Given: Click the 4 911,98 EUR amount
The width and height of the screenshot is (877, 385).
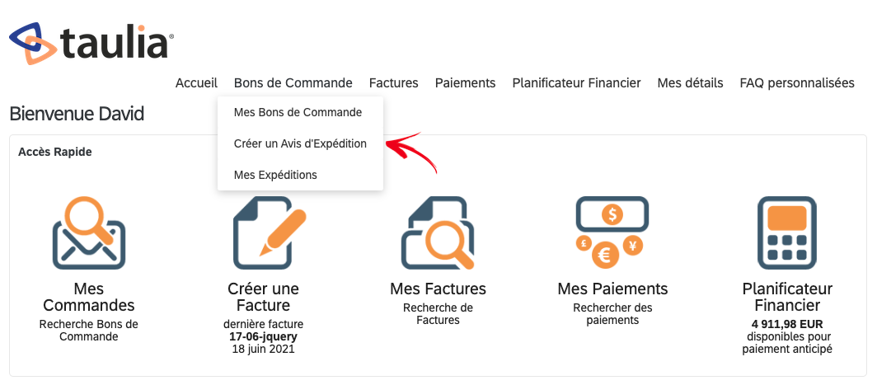Looking at the screenshot, I should [x=787, y=325].
